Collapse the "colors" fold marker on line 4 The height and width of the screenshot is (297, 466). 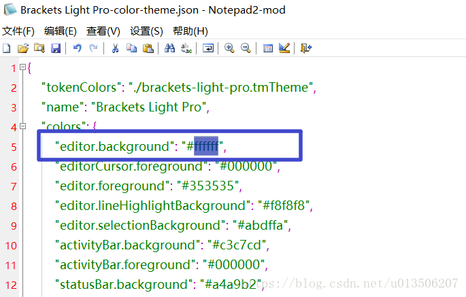[22, 126]
